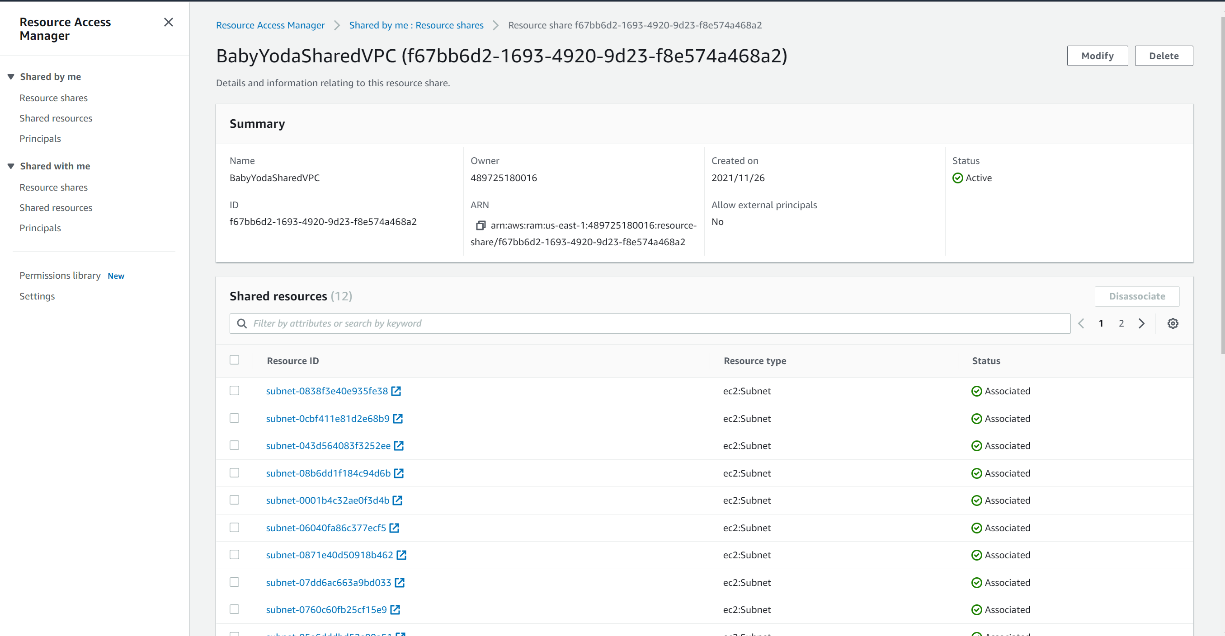Viewport: 1225px width, 636px height.
Task: Open Principals under Shared by me
Action: 40,139
